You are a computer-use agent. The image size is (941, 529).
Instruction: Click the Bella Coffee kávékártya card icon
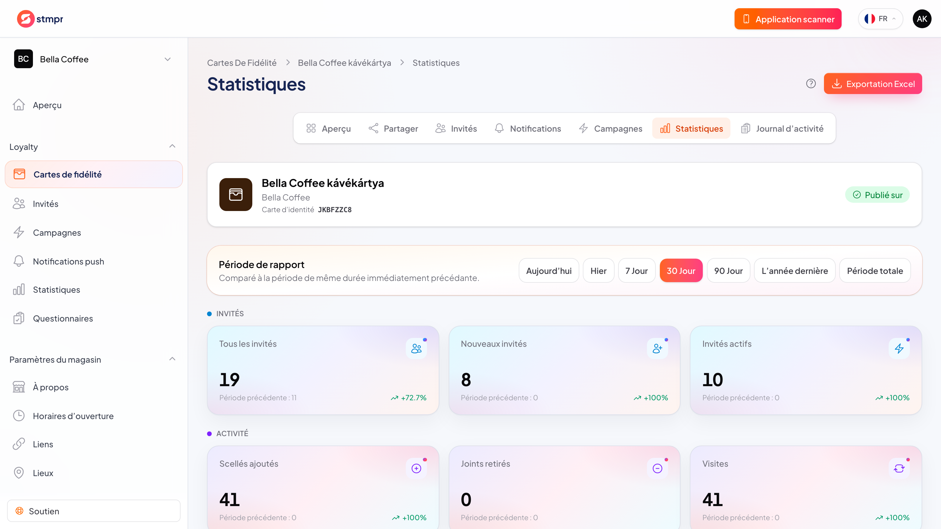(236, 194)
